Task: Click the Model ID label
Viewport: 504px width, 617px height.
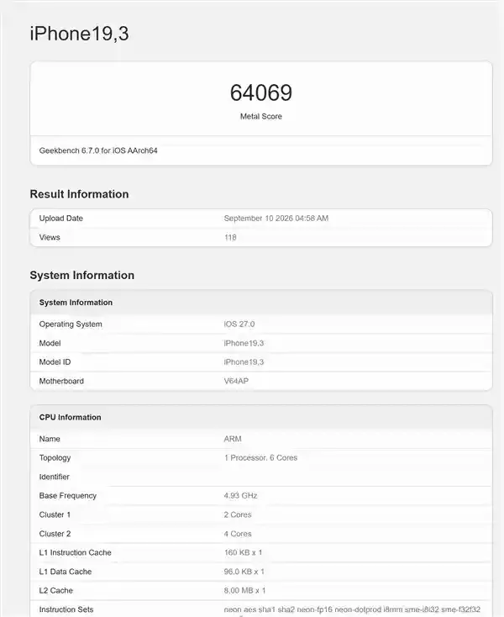Action: (55, 362)
